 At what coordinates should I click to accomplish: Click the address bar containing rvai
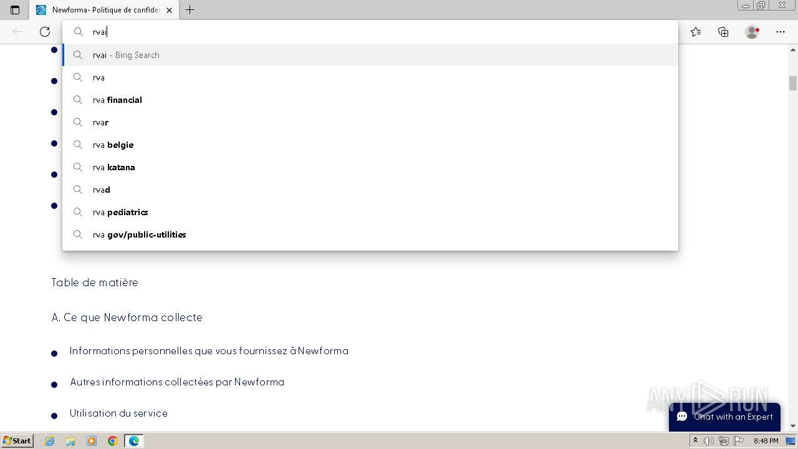click(x=370, y=32)
